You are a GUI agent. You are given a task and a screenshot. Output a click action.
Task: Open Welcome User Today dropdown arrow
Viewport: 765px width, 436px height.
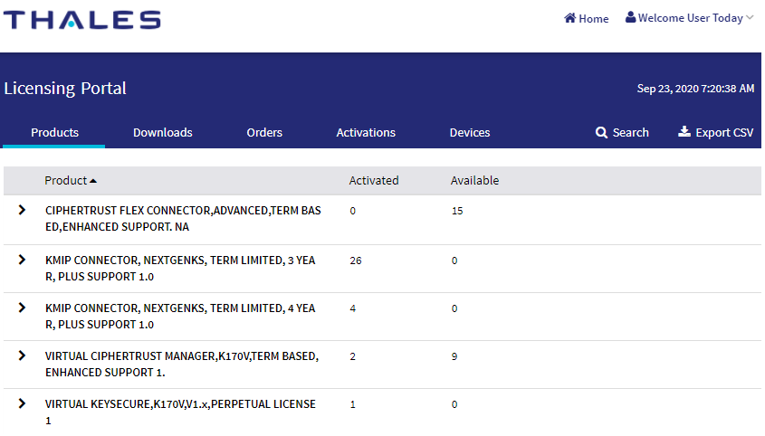(x=750, y=17)
